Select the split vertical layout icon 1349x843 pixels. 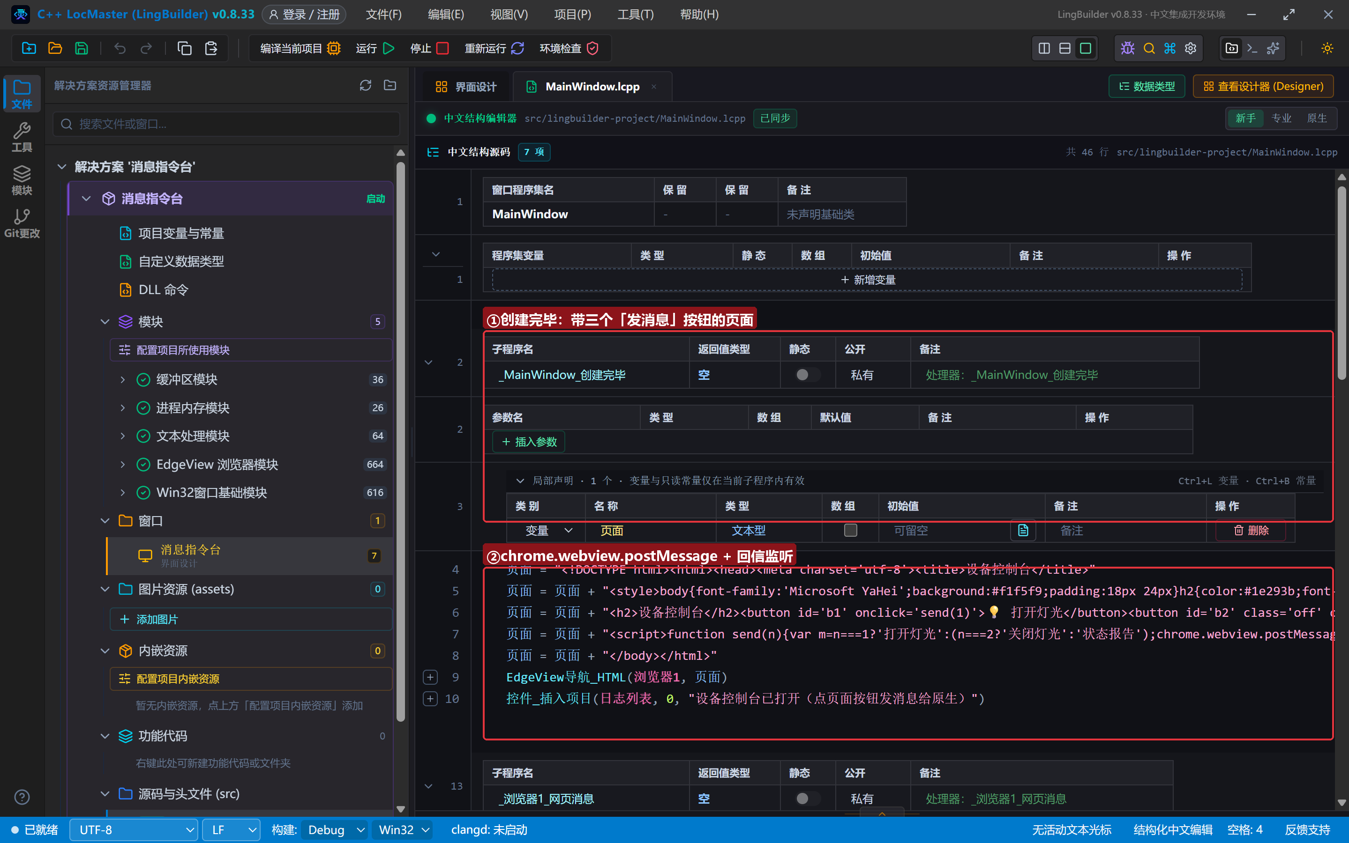1044,49
